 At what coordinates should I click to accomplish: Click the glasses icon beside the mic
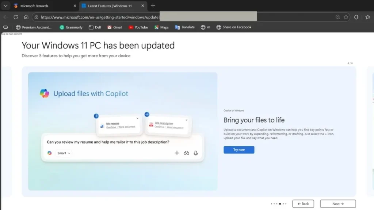pos(186,153)
